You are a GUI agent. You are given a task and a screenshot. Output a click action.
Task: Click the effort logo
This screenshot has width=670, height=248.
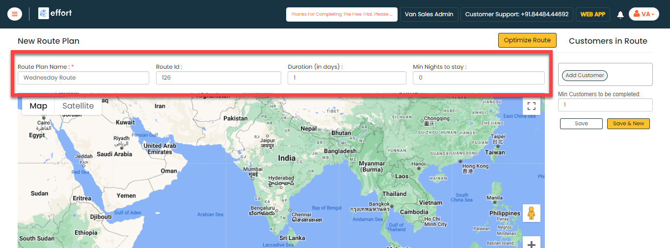[55, 14]
